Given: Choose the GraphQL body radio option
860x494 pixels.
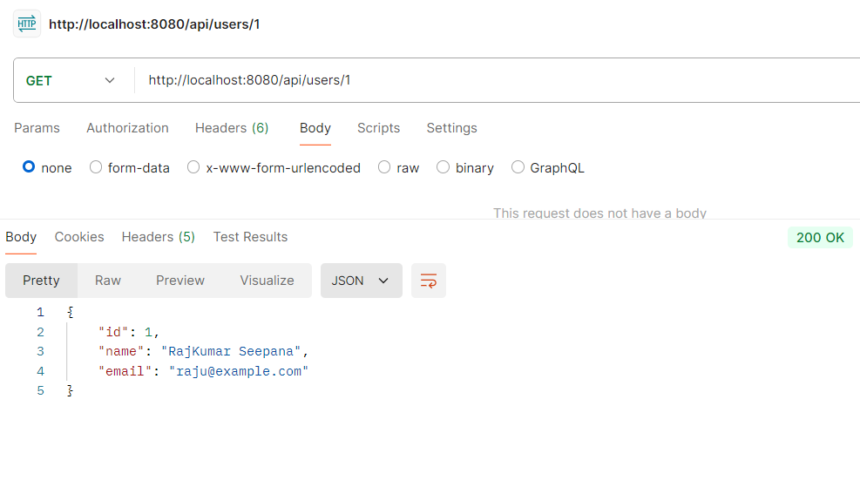Looking at the screenshot, I should click(x=518, y=167).
